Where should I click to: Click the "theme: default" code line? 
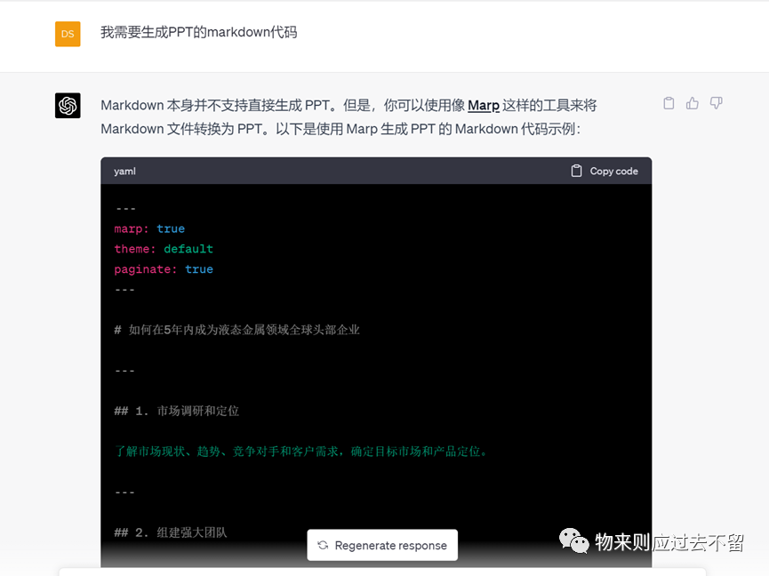(164, 249)
